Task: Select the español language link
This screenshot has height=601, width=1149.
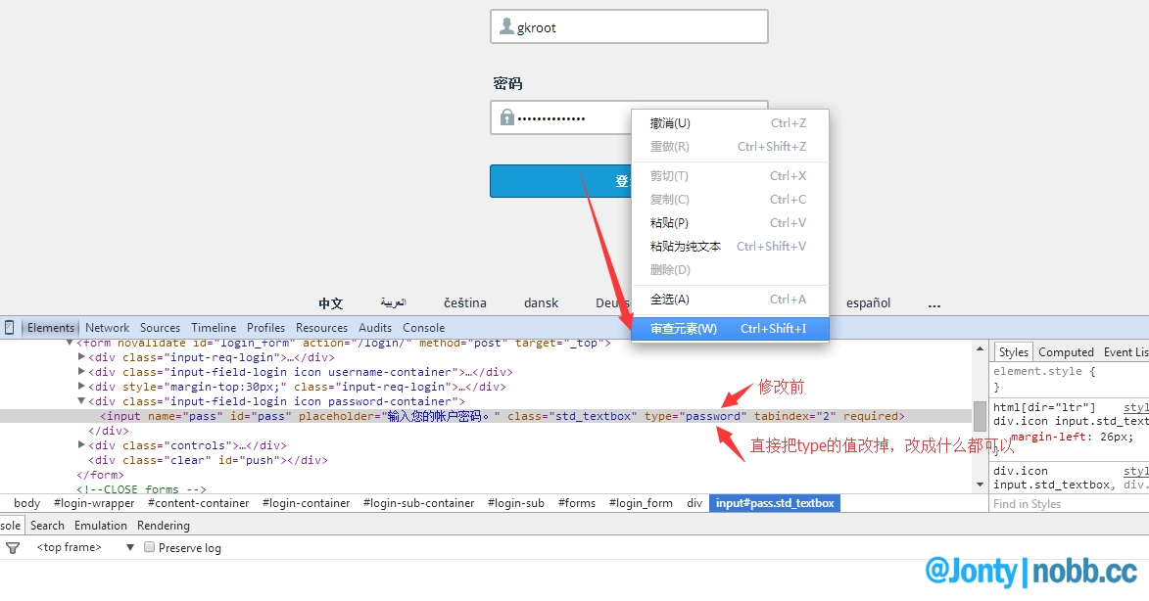Action: pos(868,303)
